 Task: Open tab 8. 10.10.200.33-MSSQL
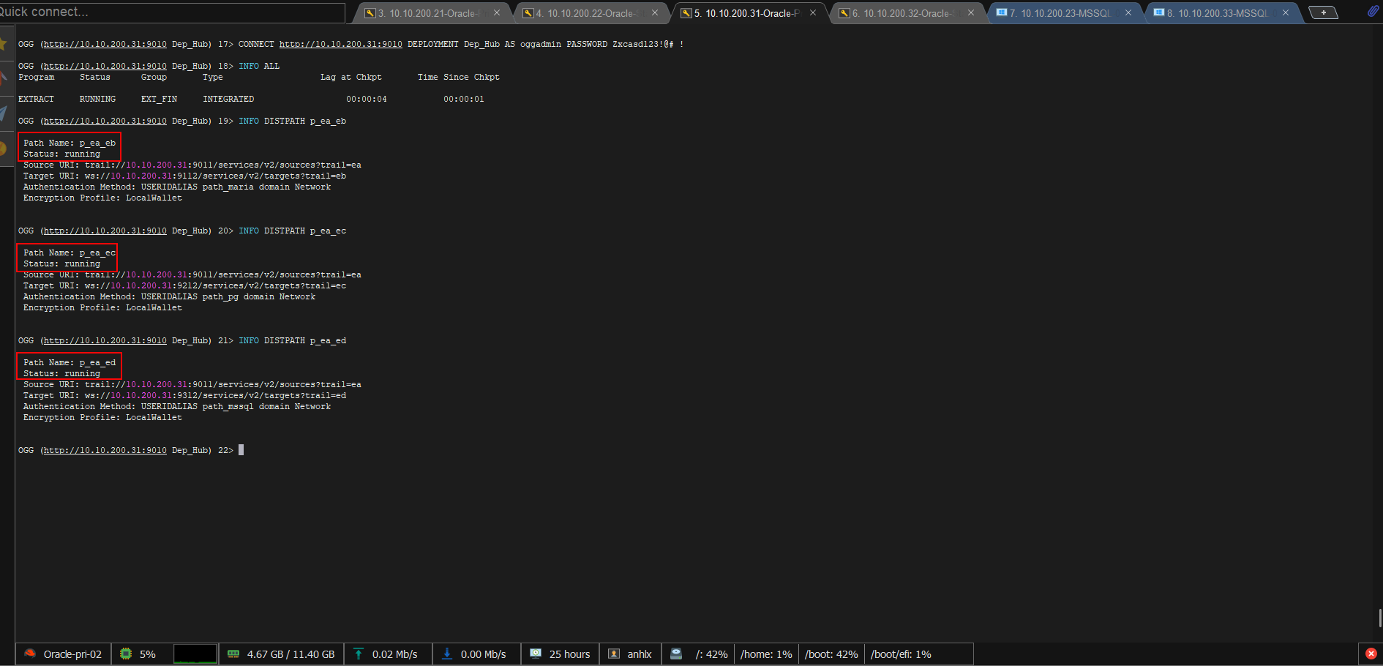1222,13
